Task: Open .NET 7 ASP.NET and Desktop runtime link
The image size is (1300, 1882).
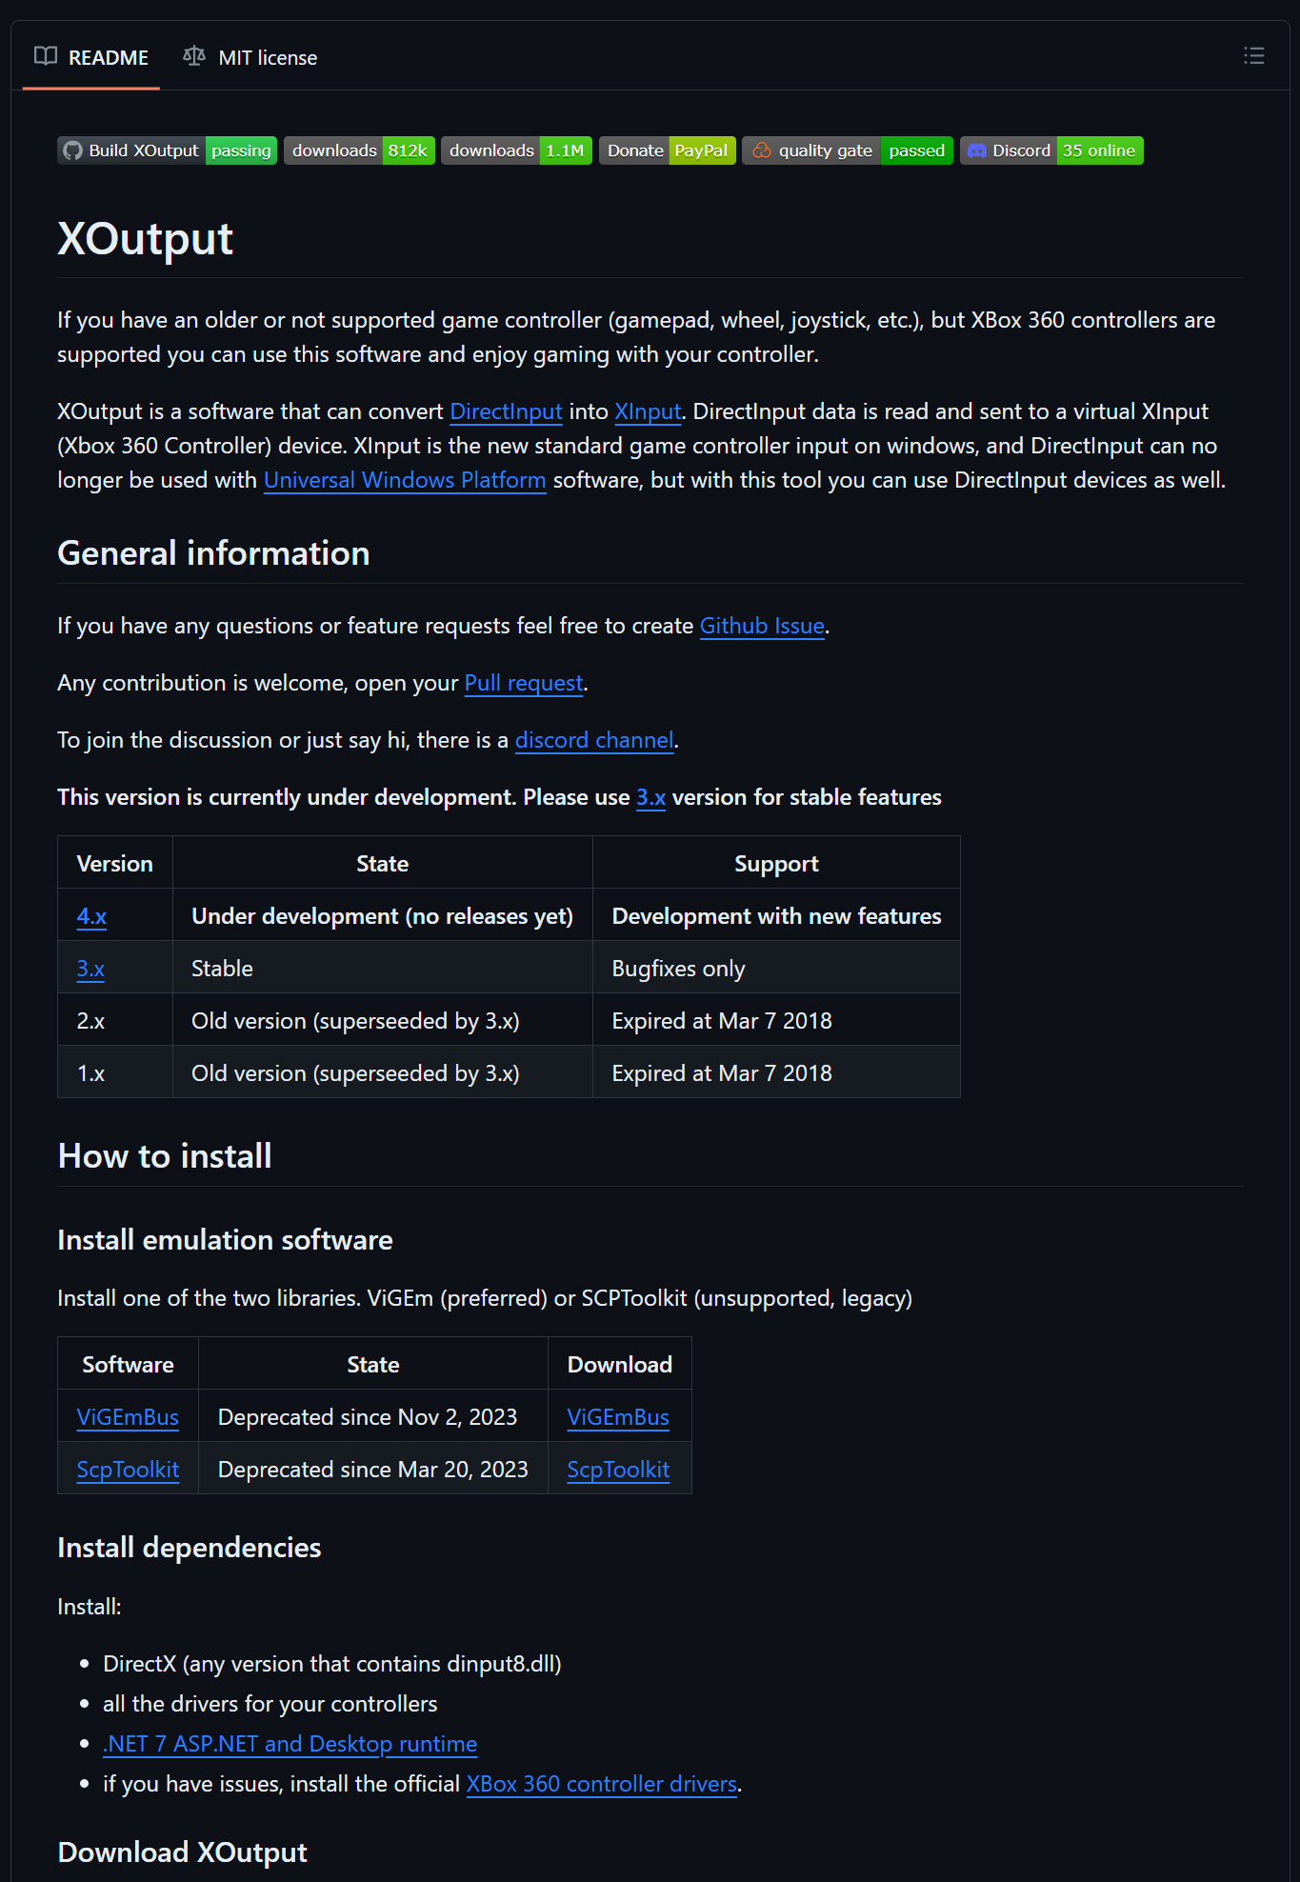Action: [x=290, y=1744]
